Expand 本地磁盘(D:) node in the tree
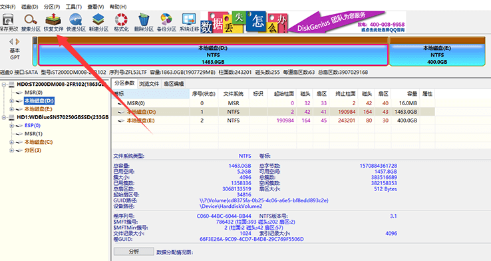This screenshot has height=261, width=491. (x=11, y=101)
